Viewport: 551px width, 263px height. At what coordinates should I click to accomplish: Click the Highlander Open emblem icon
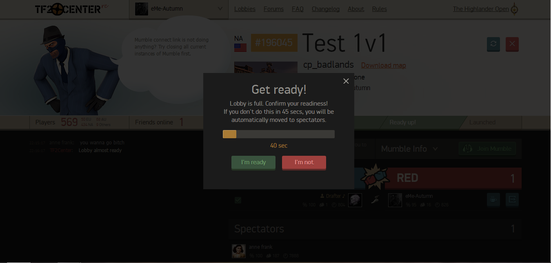coord(515,9)
